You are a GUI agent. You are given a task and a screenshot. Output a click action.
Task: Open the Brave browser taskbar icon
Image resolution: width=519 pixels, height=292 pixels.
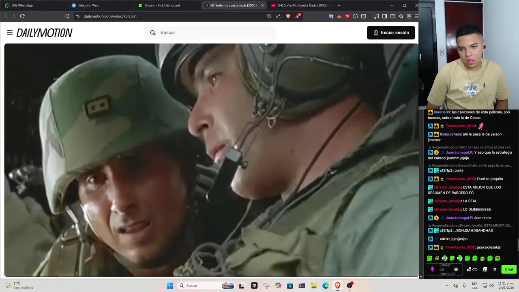coord(337,286)
